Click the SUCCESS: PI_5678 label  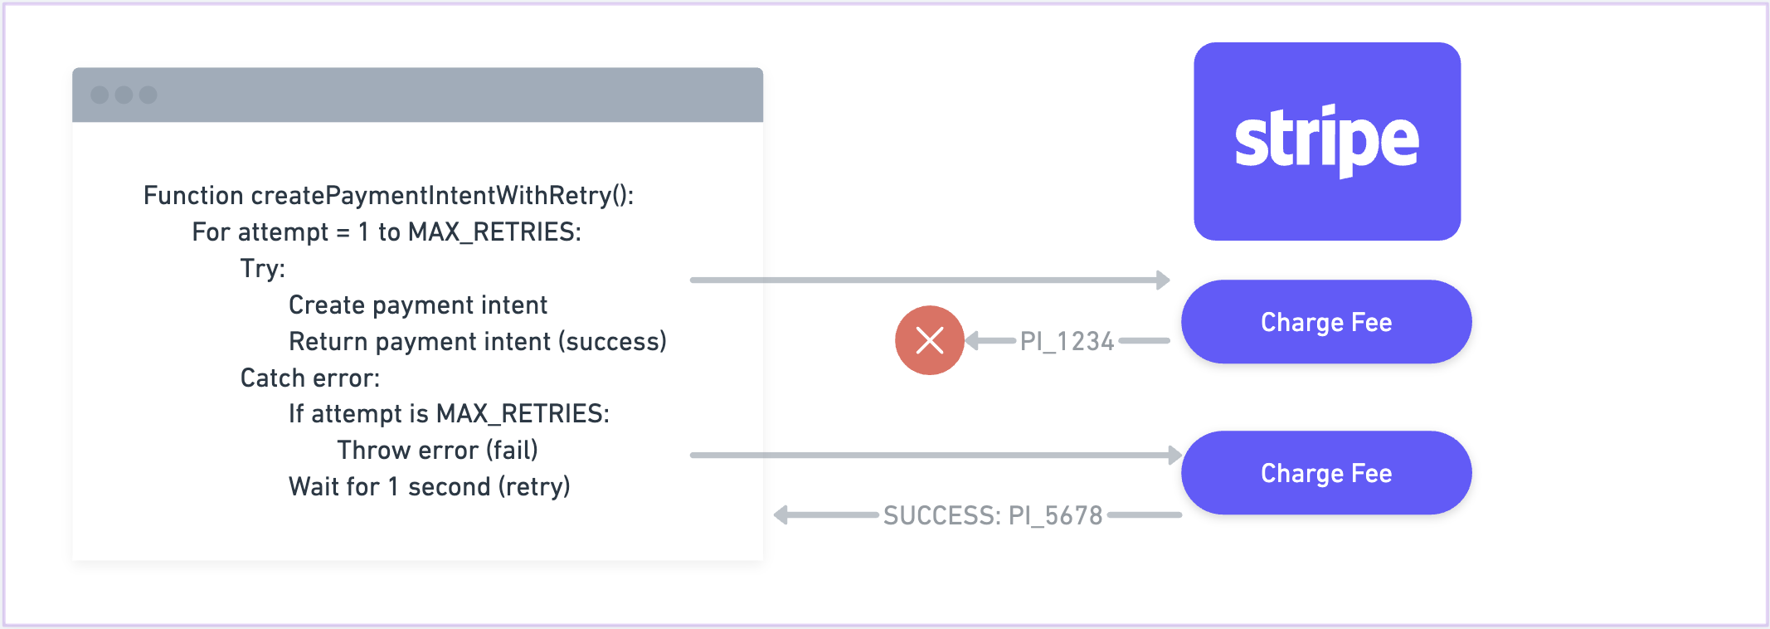(993, 515)
